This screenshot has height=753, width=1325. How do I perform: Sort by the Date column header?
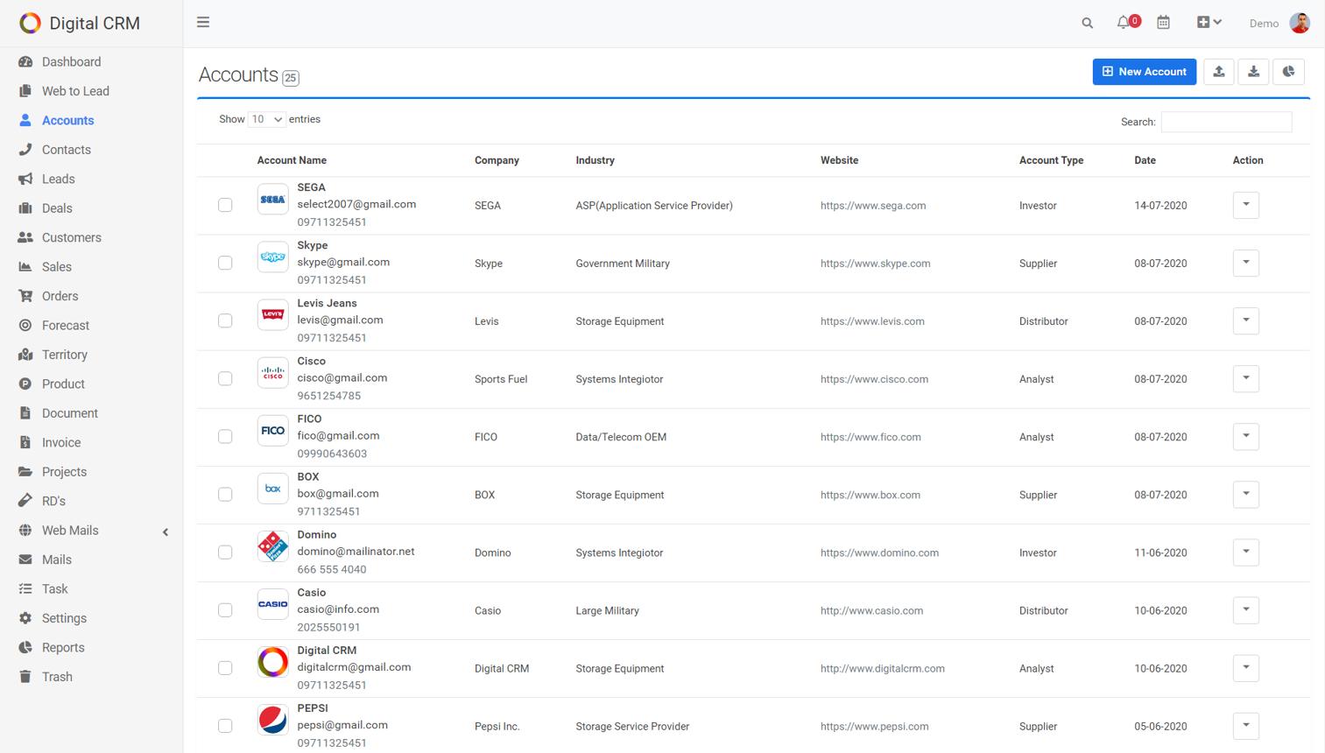tap(1145, 160)
